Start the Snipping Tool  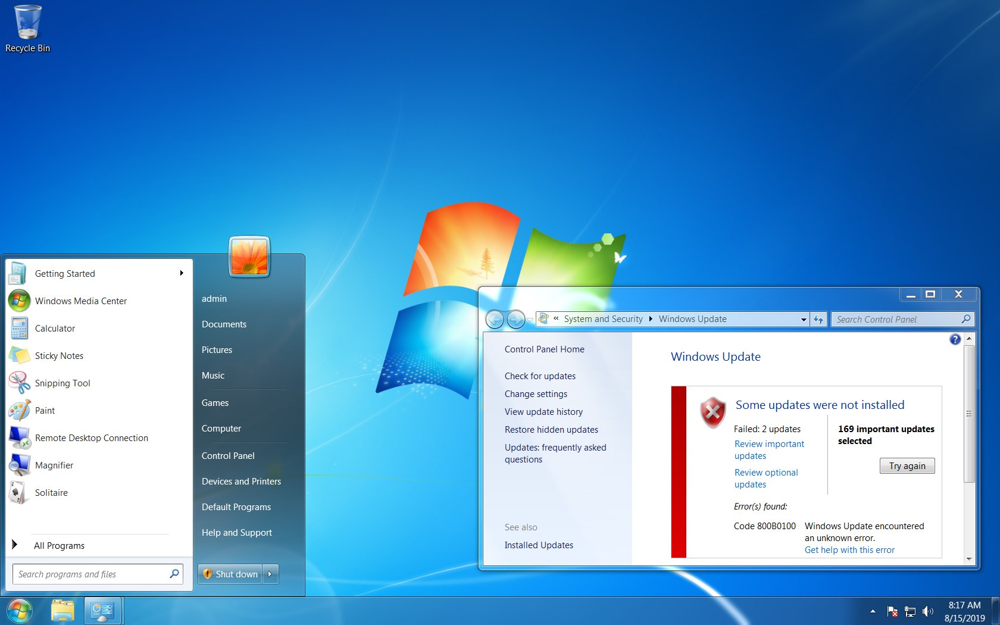62,383
